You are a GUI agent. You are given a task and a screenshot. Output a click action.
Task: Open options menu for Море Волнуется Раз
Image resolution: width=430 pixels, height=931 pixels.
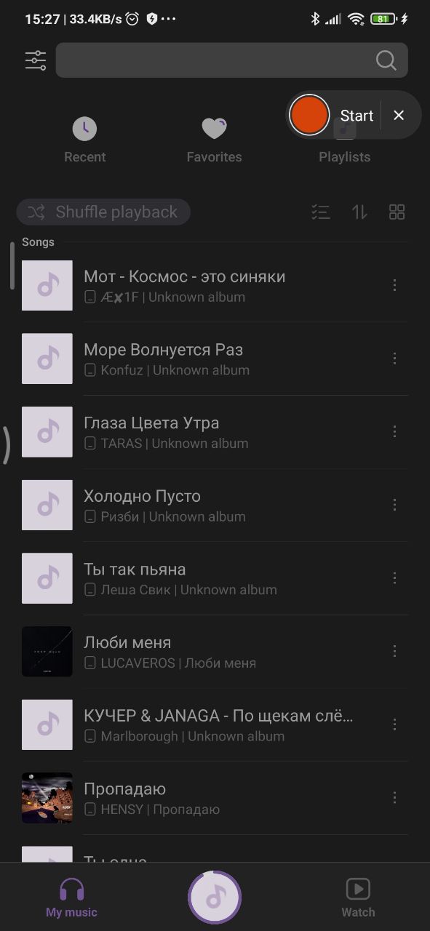(394, 359)
